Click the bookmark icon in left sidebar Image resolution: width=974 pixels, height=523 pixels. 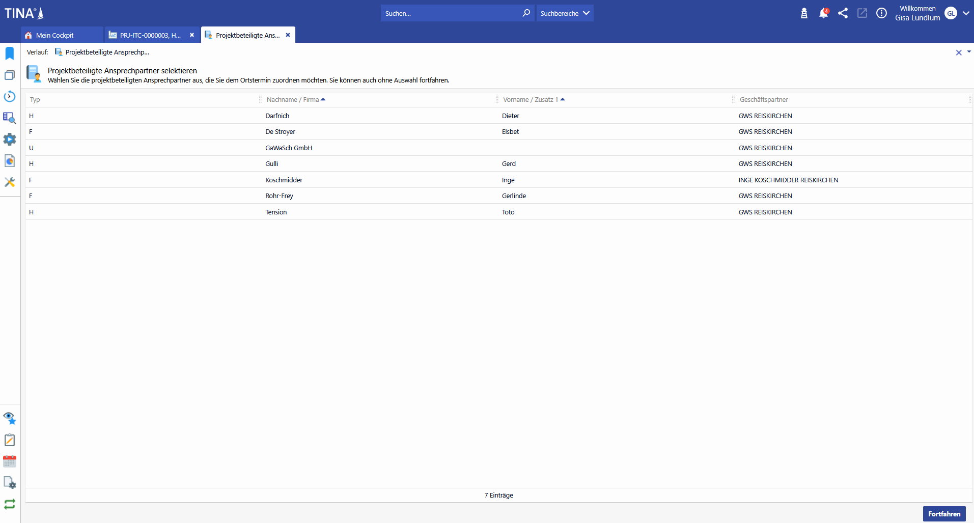10,53
